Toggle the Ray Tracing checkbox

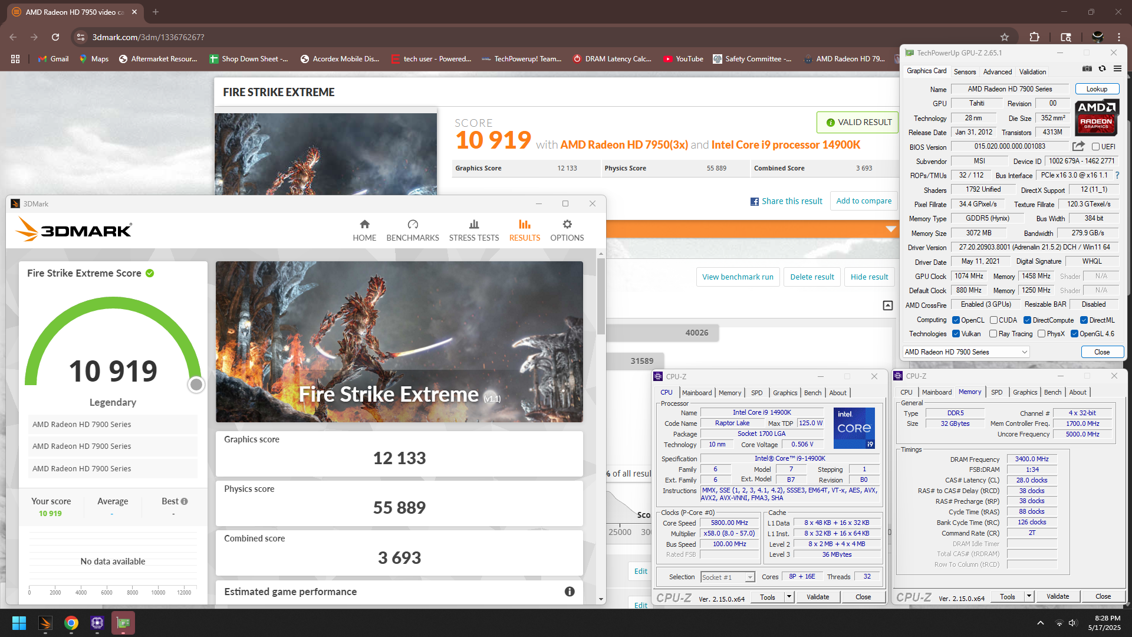(993, 334)
